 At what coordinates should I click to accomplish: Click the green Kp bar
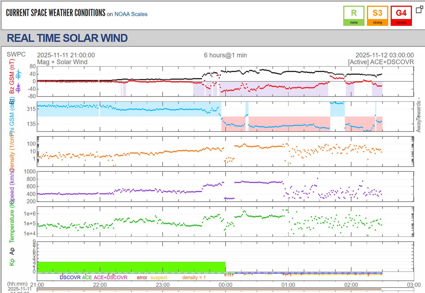click(x=131, y=266)
